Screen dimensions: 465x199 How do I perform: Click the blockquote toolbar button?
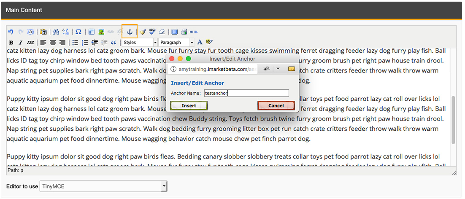tap(113, 43)
